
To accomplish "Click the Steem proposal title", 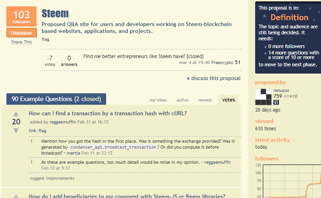I will coord(55,14).
